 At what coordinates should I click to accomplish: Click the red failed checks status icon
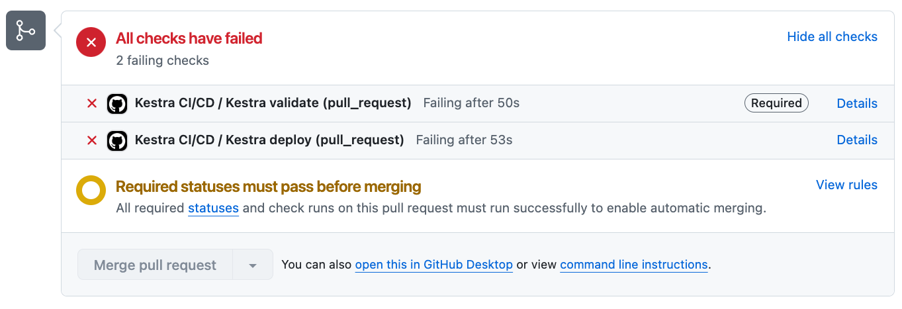click(91, 43)
